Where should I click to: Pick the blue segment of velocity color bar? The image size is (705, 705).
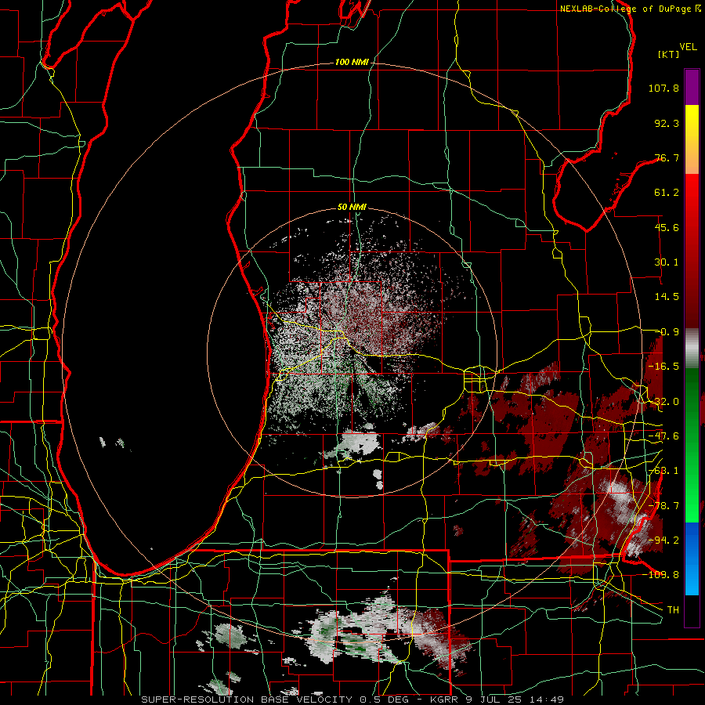coord(692,559)
